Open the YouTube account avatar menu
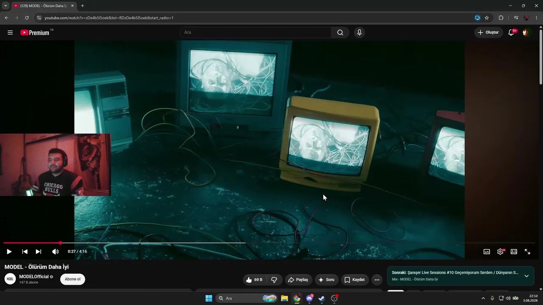 click(x=526, y=33)
